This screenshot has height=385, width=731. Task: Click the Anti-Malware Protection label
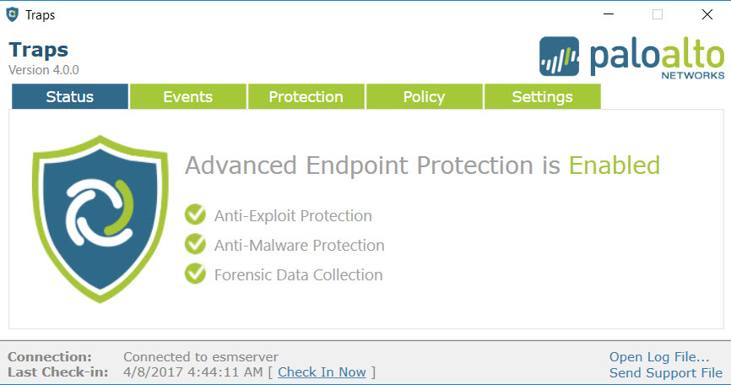click(x=299, y=246)
